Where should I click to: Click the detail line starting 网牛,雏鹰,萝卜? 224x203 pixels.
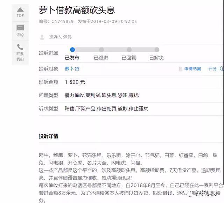coord(128,155)
